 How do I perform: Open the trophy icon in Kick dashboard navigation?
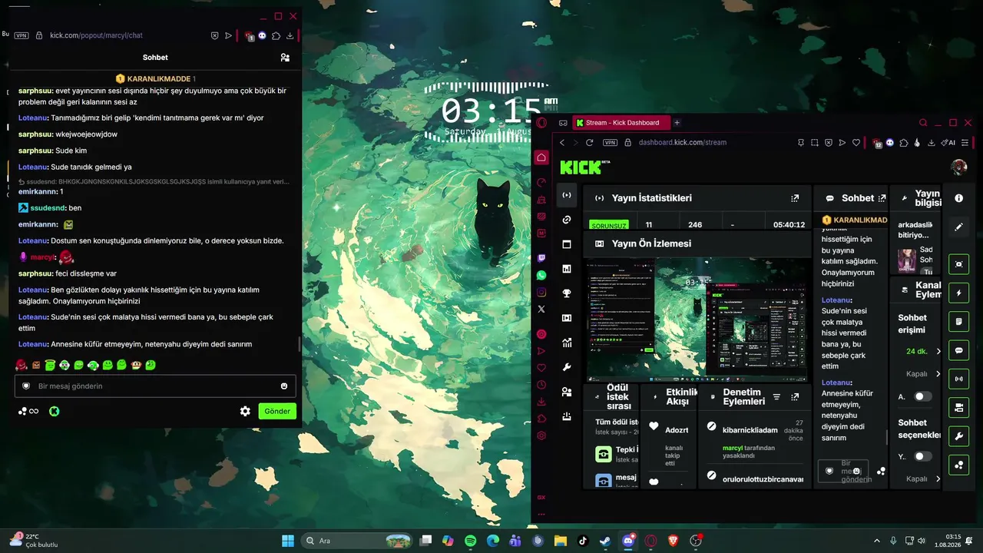pos(567,293)
